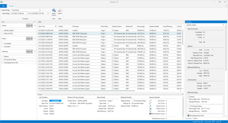
Task: Switch to the Summary bottom tab
Action: coord(189,118)
